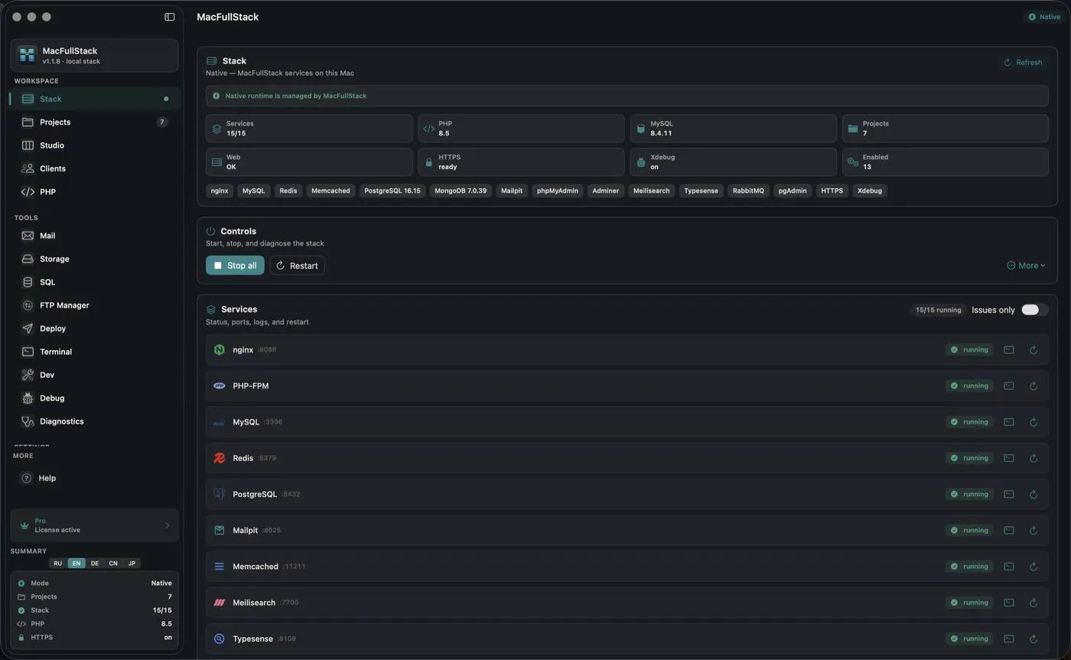The image size is (1071, 660).
Task: Switch language to DE
Action: click(x=95, y=564)
